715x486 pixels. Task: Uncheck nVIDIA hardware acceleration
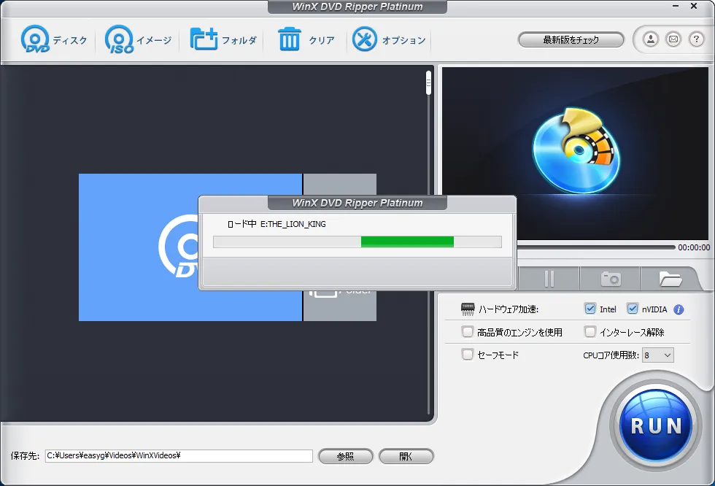pos(632,309)
